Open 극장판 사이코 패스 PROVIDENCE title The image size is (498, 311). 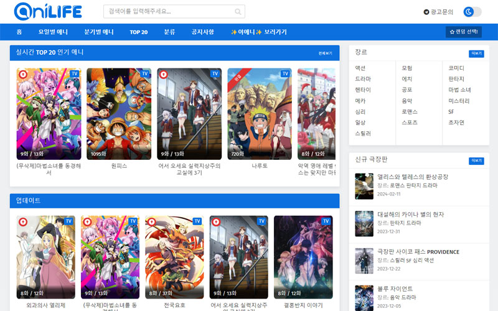[x=418, y=252]
